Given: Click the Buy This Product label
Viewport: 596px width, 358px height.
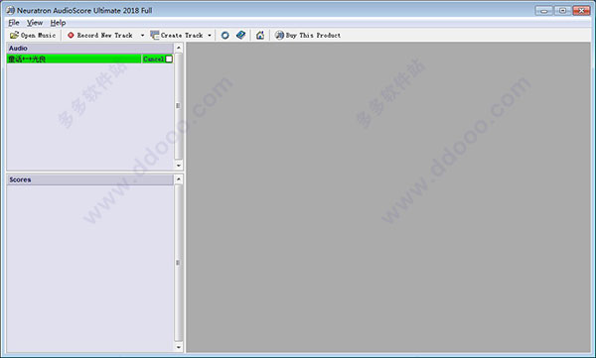Looking at the screenshot, I should [313, 36].
